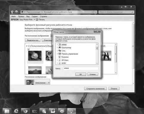The image size is (144, 114).
Task: Click the Forward navigation arrow button
Action: pyautogui.click(x=17, y=12)
